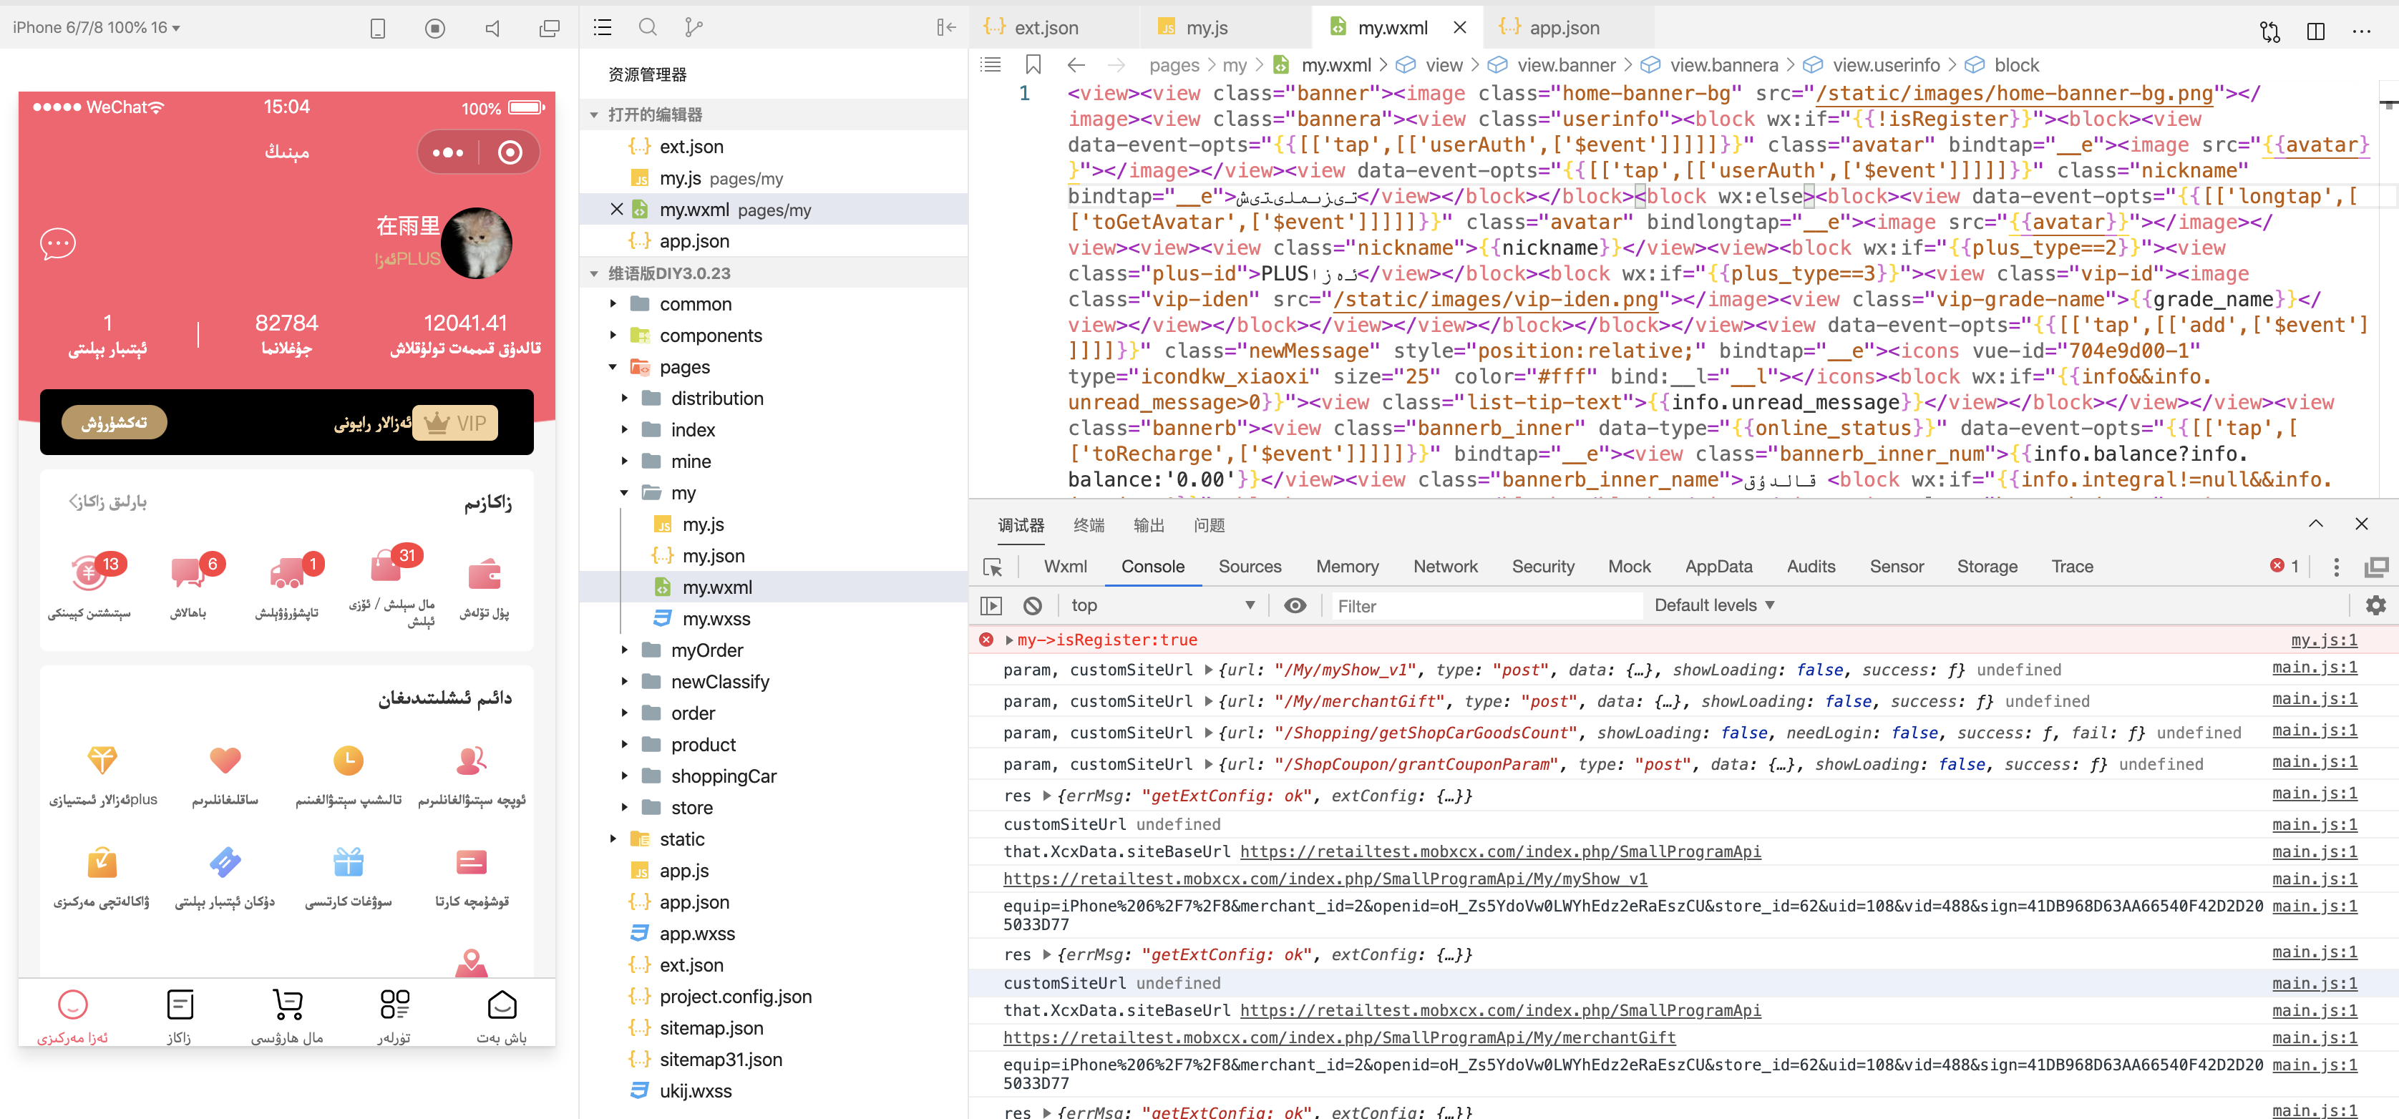
Task: Click the search icon in explorer toolbar
Action: pyautogui.click(x=647, y=27)
